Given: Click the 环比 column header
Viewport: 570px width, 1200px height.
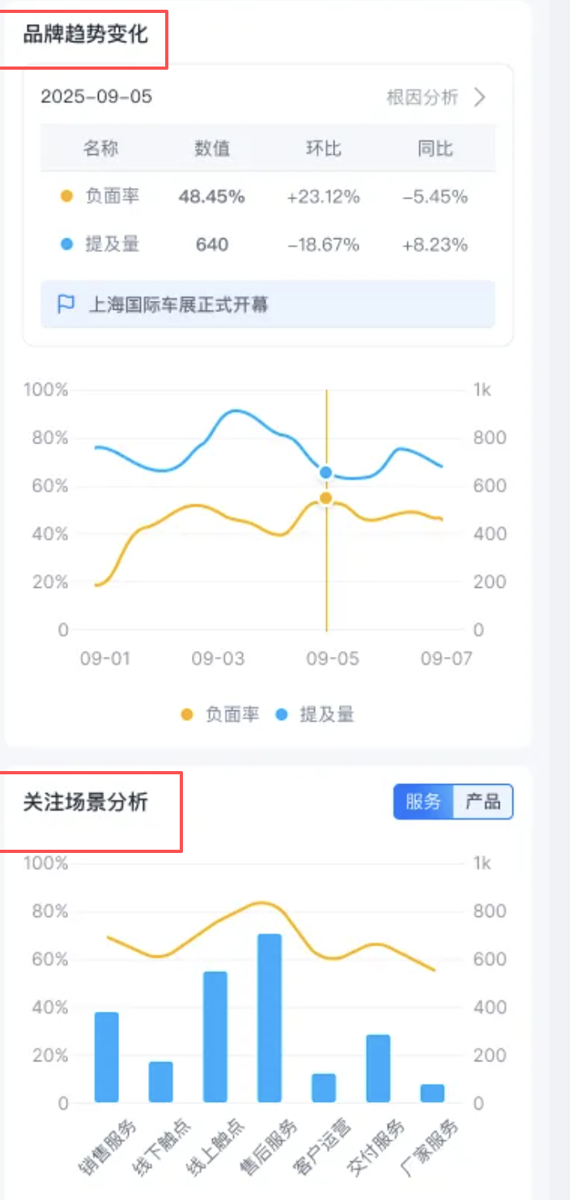Looking at the screenshot, I should (x=323, y=148).
